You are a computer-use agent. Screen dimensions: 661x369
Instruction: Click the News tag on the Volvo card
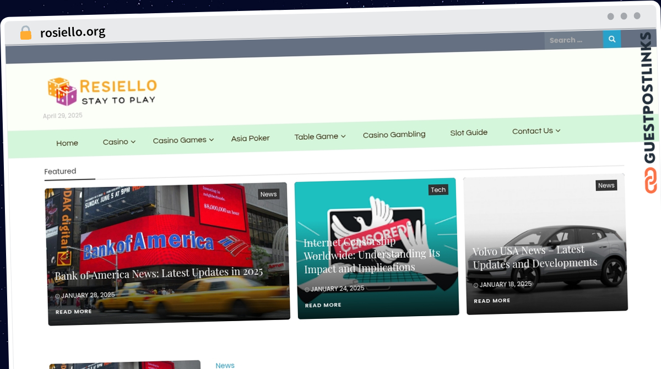(606, 186)
